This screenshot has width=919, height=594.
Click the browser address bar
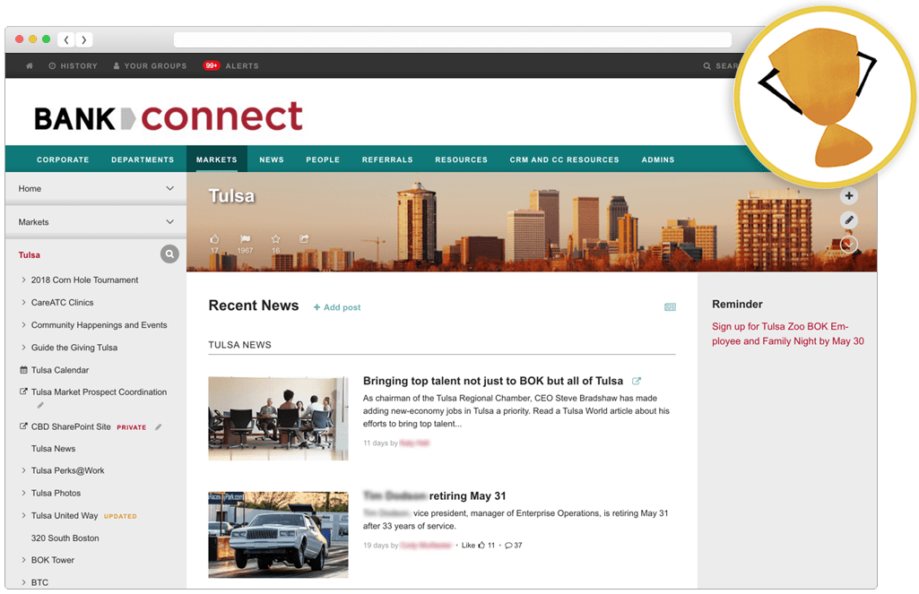pyautogui.click(x=453, y=39)
